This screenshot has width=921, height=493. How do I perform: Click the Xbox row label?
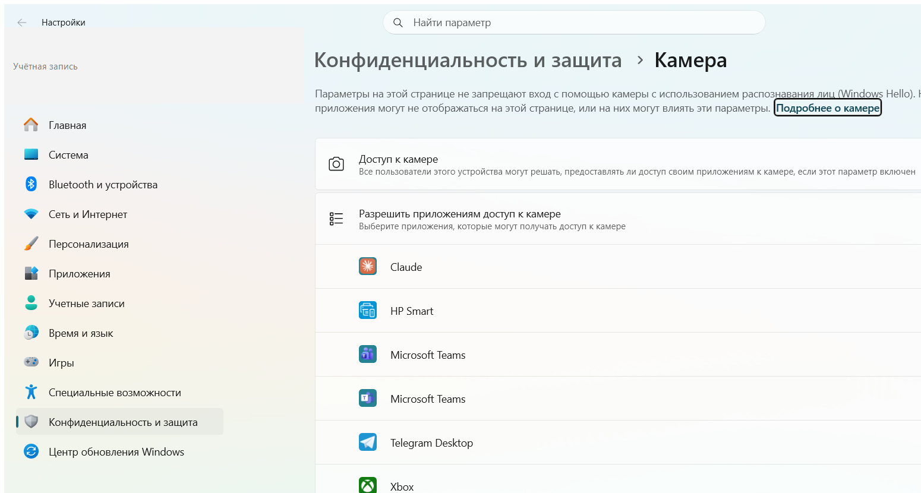pyautogui.click(x=402, y=487)
